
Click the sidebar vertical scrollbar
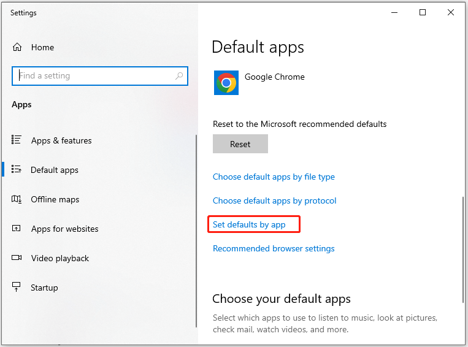click(196, 231)
